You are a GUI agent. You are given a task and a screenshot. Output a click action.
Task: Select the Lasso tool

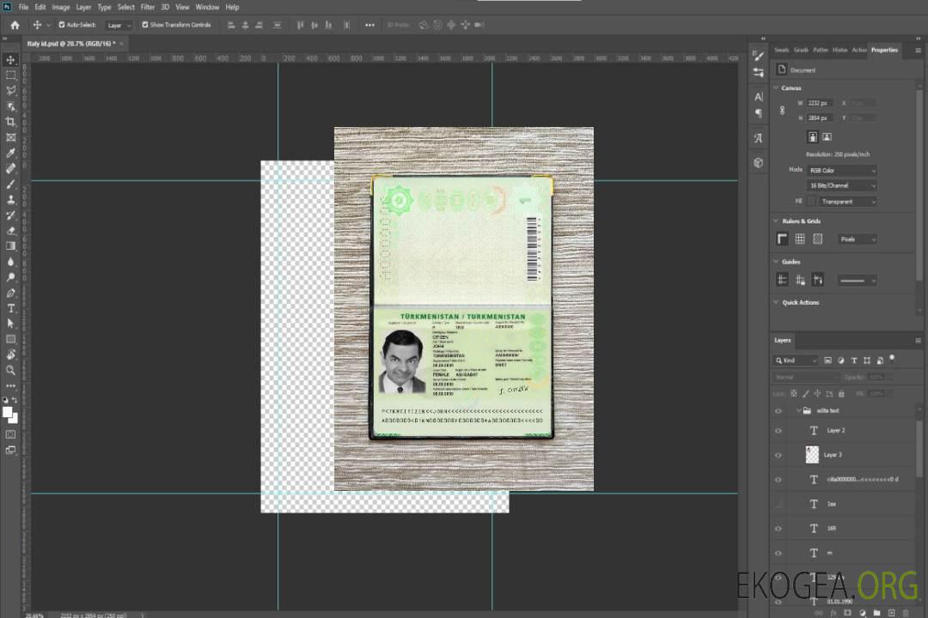tap(10, 90)
